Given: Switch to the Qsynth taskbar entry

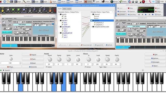Looking at the screenshot, I should coord(54,2).
